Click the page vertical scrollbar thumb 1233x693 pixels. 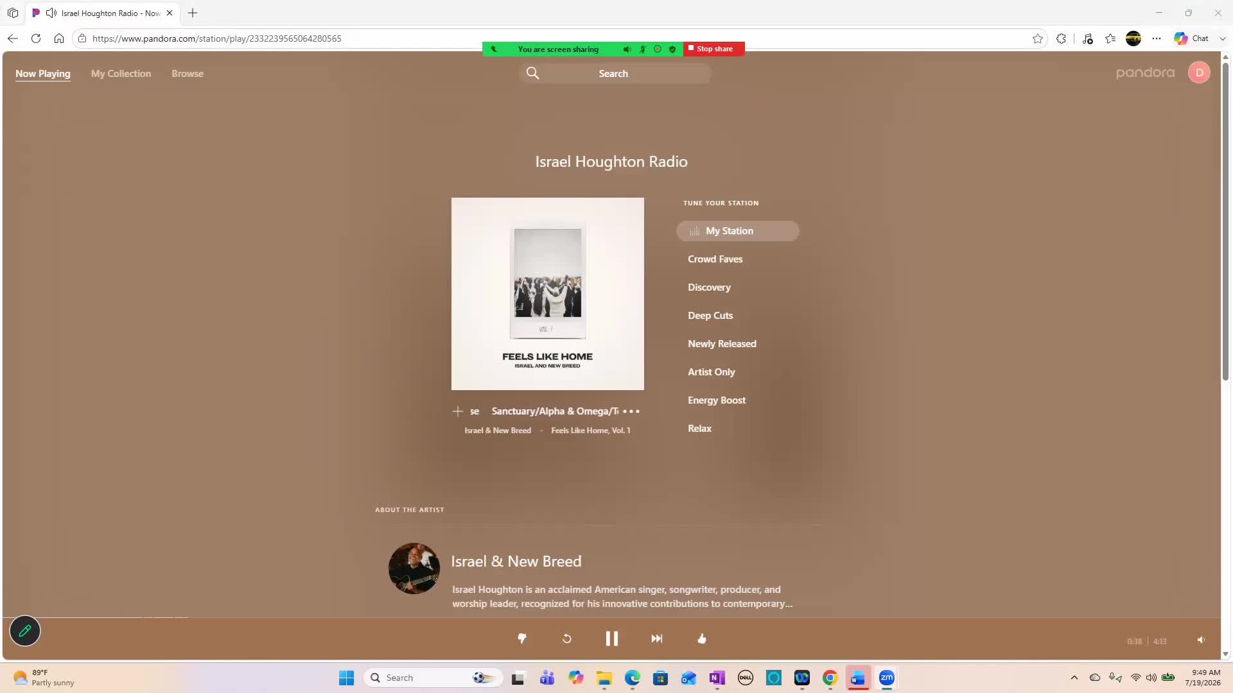(x=1225, y=221)
